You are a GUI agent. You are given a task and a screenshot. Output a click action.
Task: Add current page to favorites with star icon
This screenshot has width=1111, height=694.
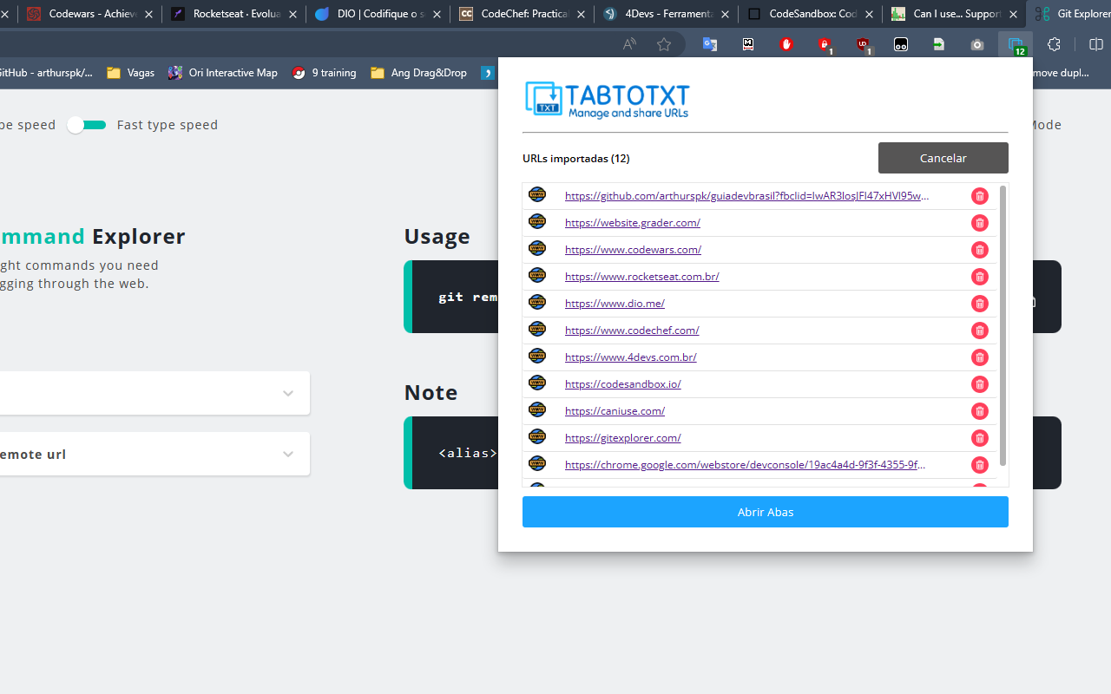(x=664, y=43)
